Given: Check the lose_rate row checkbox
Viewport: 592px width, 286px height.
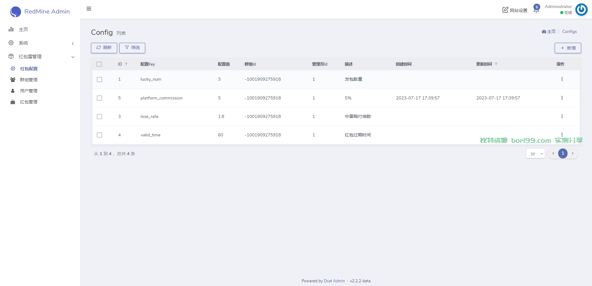Looking at the screenshot, I should pyautogui.click(x=99, y=116).
